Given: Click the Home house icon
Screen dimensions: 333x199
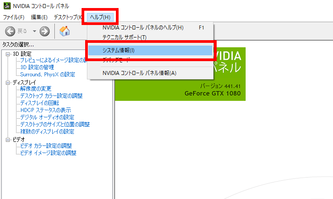Looking at the screenshot, I should coord(65,31).
